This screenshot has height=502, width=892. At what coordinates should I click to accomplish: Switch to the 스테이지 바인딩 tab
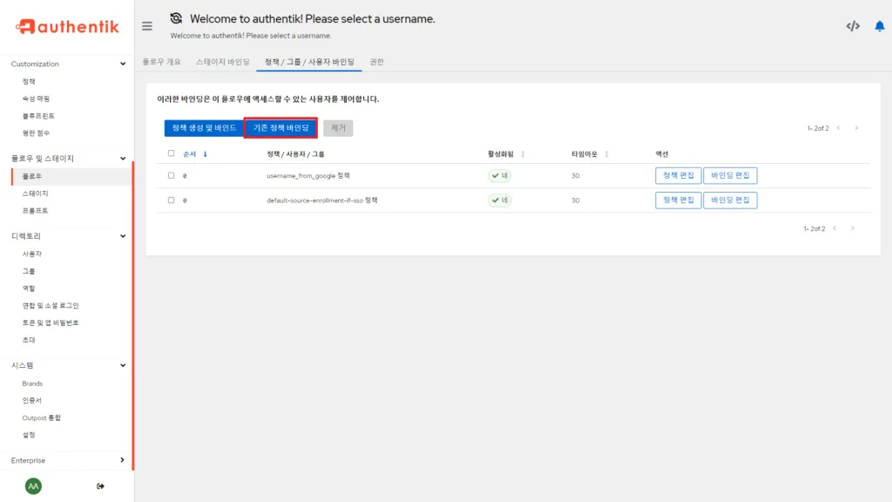[222, 62]
